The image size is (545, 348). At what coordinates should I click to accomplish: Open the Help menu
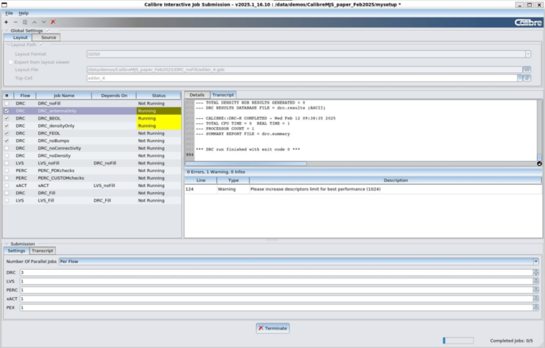pos(24,13)
